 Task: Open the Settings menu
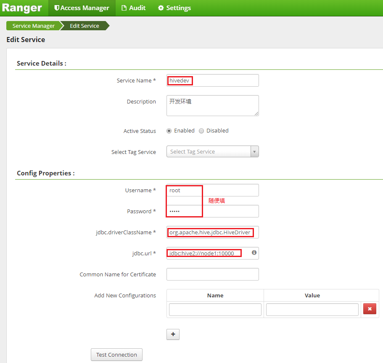(174, 8)
